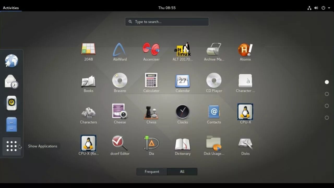The height and width of the screenshot is (188, 334).
Task: Start the Chess game
Action: 151,115
